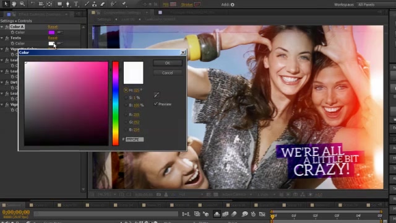Toggle Auto-keyframe stopwatch in timeline
The height and width of the screenshot is (223, 396).
pos(253,214)
